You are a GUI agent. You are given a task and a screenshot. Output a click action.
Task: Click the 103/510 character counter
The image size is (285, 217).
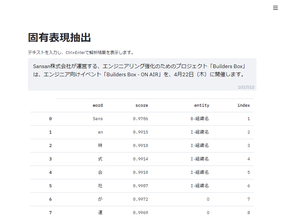click(246, 87)
